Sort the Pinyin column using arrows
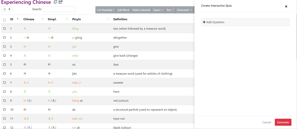Screen dimensions: 297x129 click(108, 19)
